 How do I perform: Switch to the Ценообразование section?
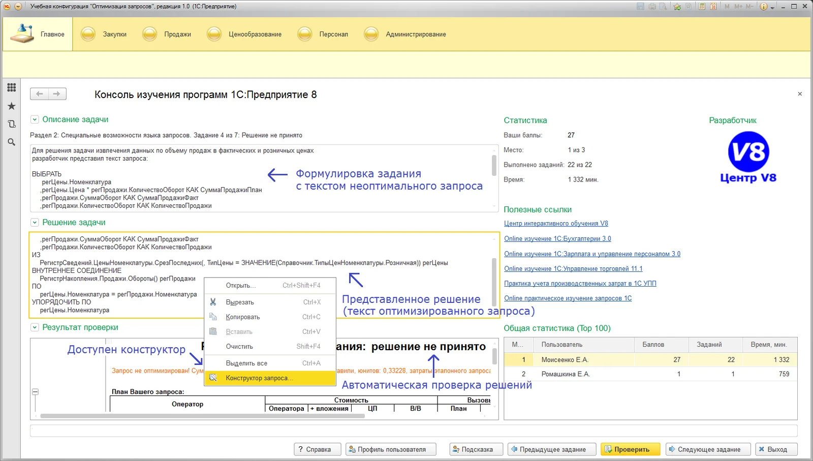point(244,34)
